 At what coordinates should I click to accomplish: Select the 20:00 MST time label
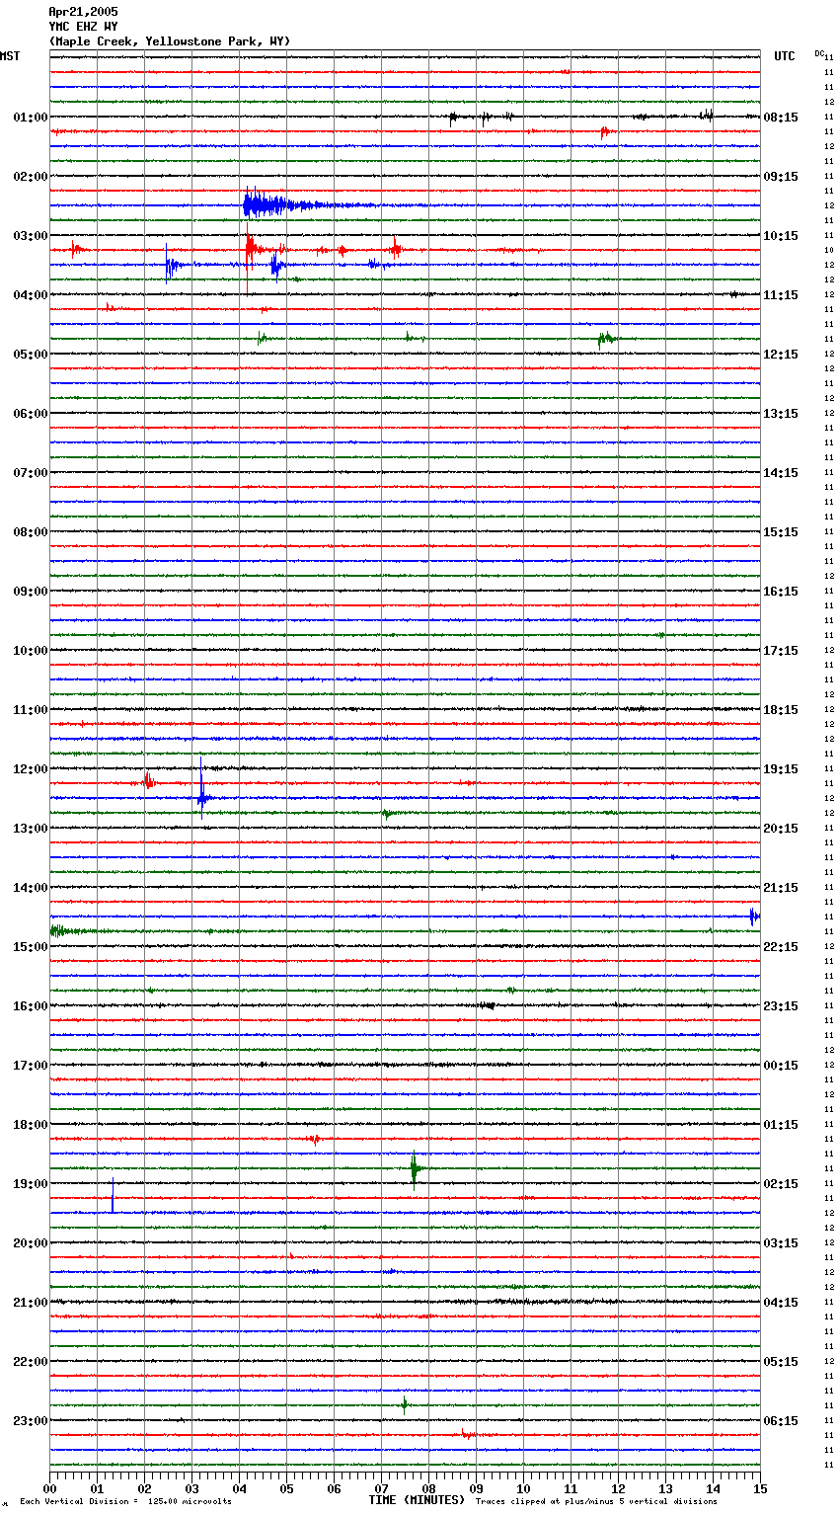tap(30, 1243)
